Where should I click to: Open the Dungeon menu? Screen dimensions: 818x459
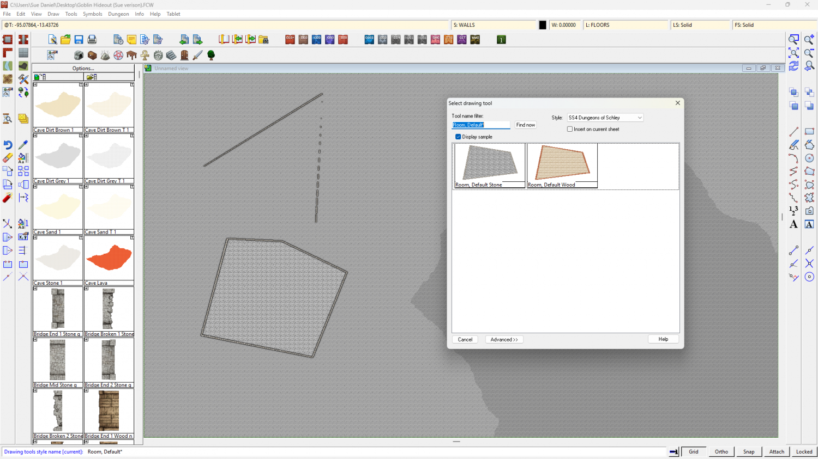[118, 14]
